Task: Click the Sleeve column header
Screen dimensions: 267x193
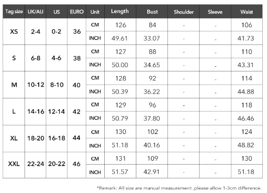Action: coord(215,12)
